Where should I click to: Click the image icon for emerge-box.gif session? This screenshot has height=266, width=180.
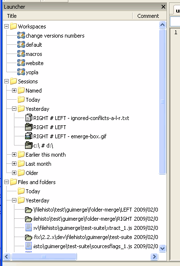click(x=29, y=136)
